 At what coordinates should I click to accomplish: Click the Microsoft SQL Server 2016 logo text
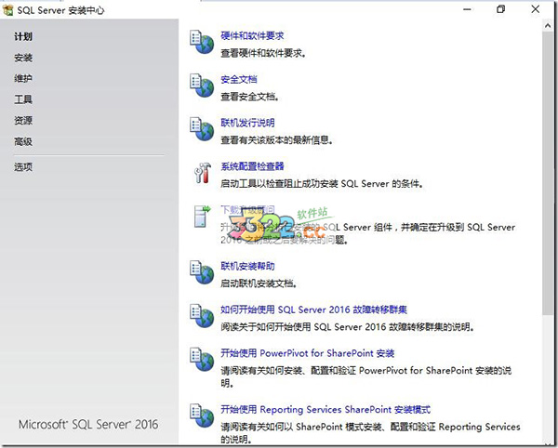pyautogui.click(x=88, y=424)
